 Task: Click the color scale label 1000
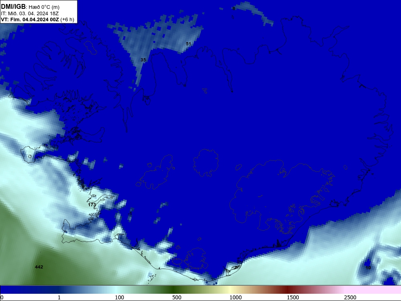pyautogui.click(x=235, y=297)
